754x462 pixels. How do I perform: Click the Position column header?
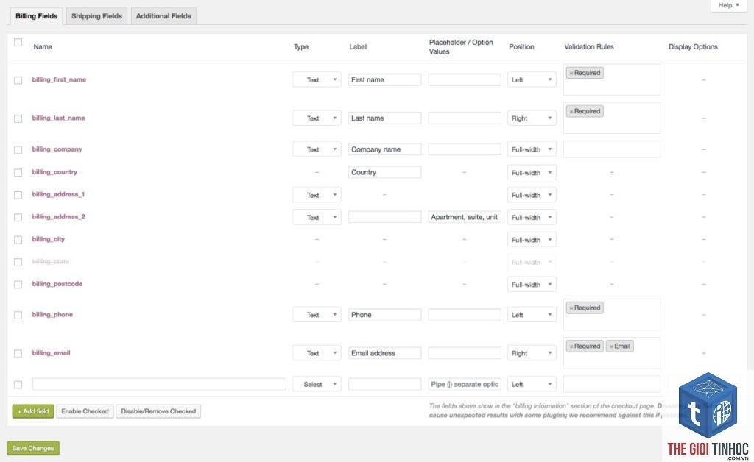coord(522,46)
